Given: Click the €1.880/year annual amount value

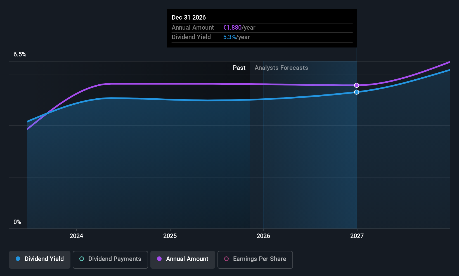Looking at the screenshot, I should (239, 27).
